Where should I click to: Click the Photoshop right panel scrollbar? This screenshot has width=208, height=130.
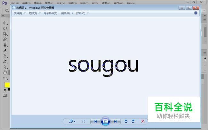point(205,32)
